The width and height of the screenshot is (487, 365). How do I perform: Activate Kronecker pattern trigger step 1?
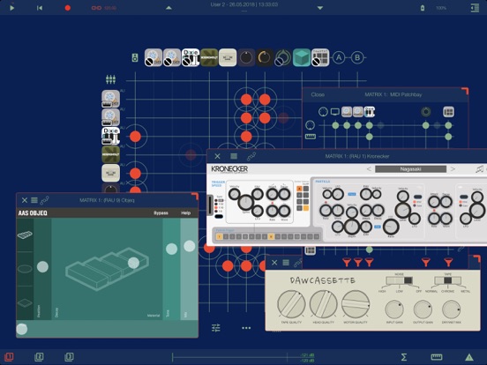pyautogui.click(x=220, y=237)
